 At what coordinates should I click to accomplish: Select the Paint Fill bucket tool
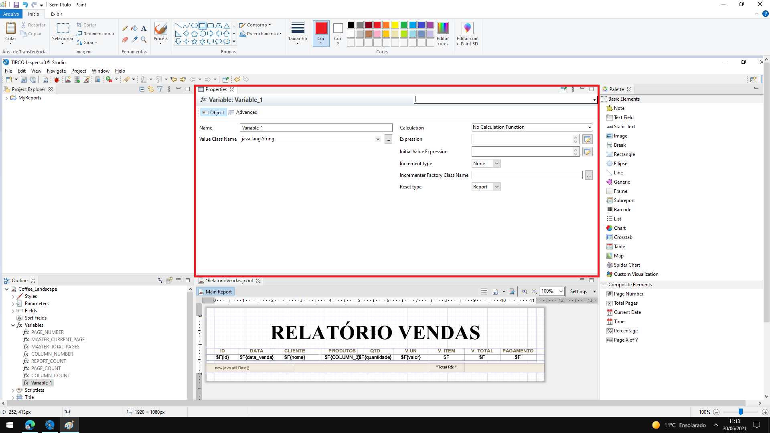[134, 28]
